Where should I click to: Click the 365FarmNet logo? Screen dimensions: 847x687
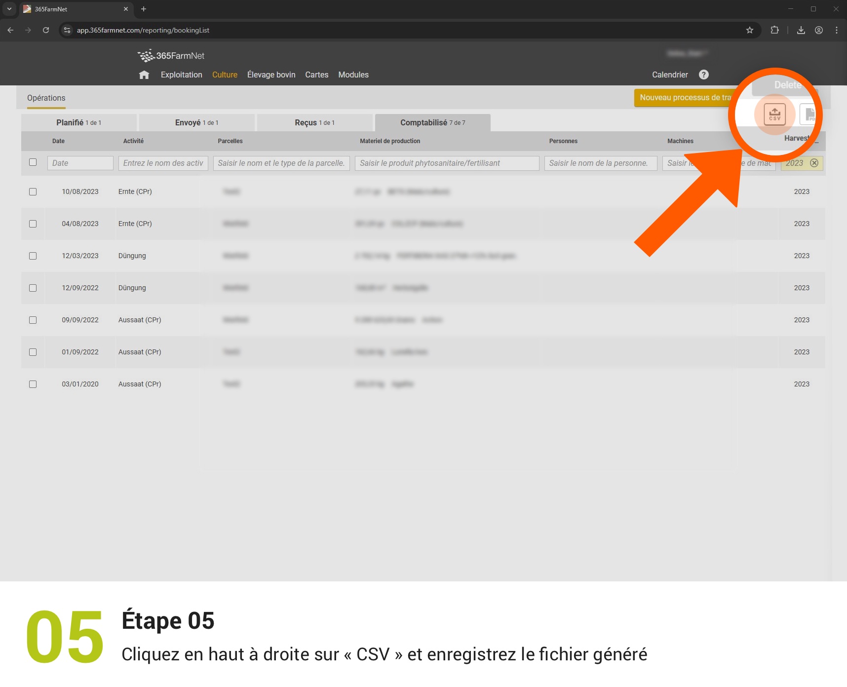click(x=171, y=56)
